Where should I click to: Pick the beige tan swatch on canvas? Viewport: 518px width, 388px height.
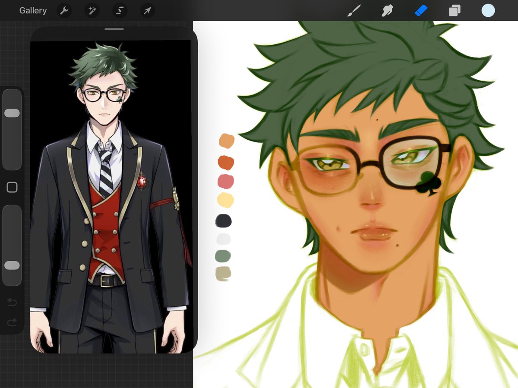tap(223, 274)
